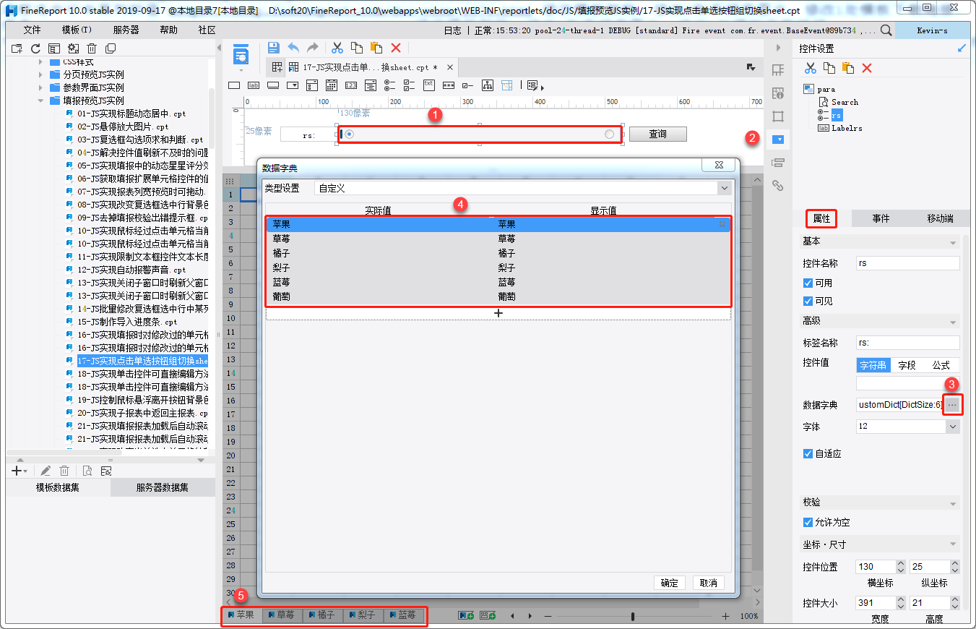
Task: Click the trash icon in the file panel toolbar
Action: coord(92,48)
